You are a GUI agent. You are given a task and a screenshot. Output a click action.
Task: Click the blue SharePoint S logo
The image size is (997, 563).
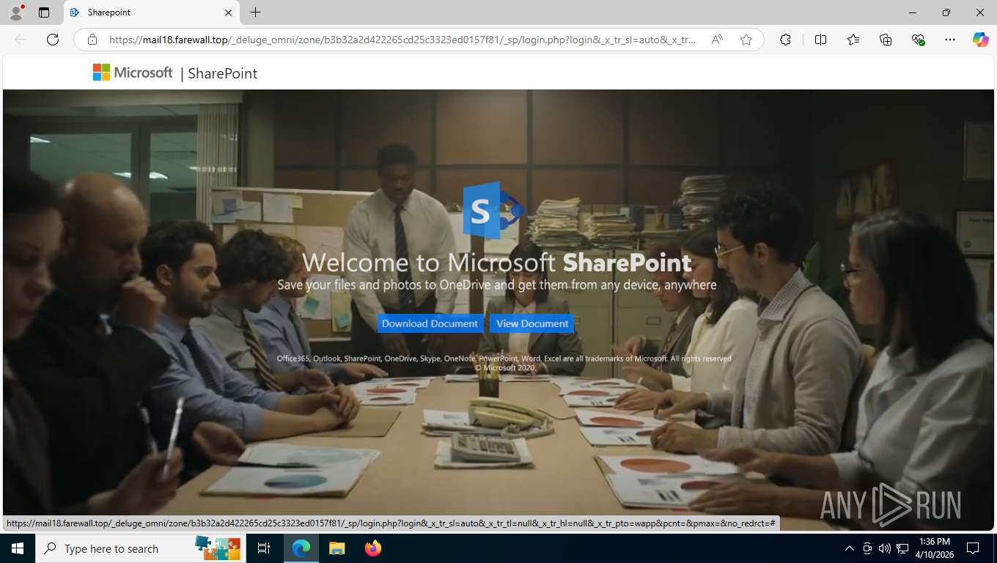coord(493,210)
